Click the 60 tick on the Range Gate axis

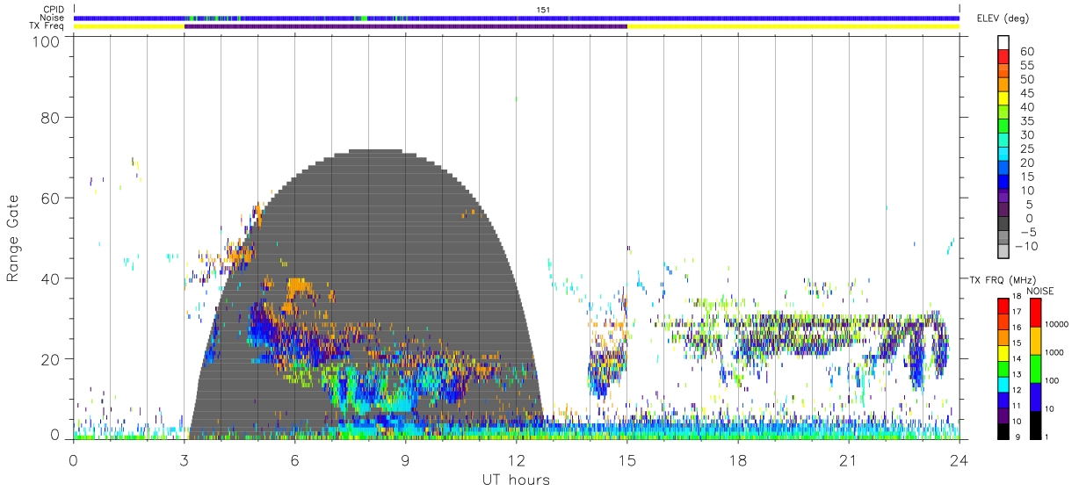pyautogui.click(x=52, y=198)
